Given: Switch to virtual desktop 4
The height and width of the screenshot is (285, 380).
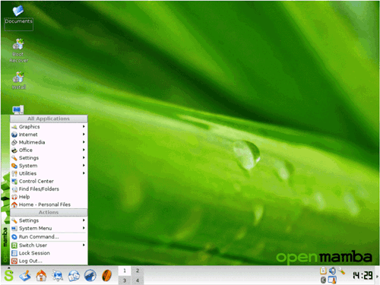Looking at the screenshot, I should click(138, 280).
